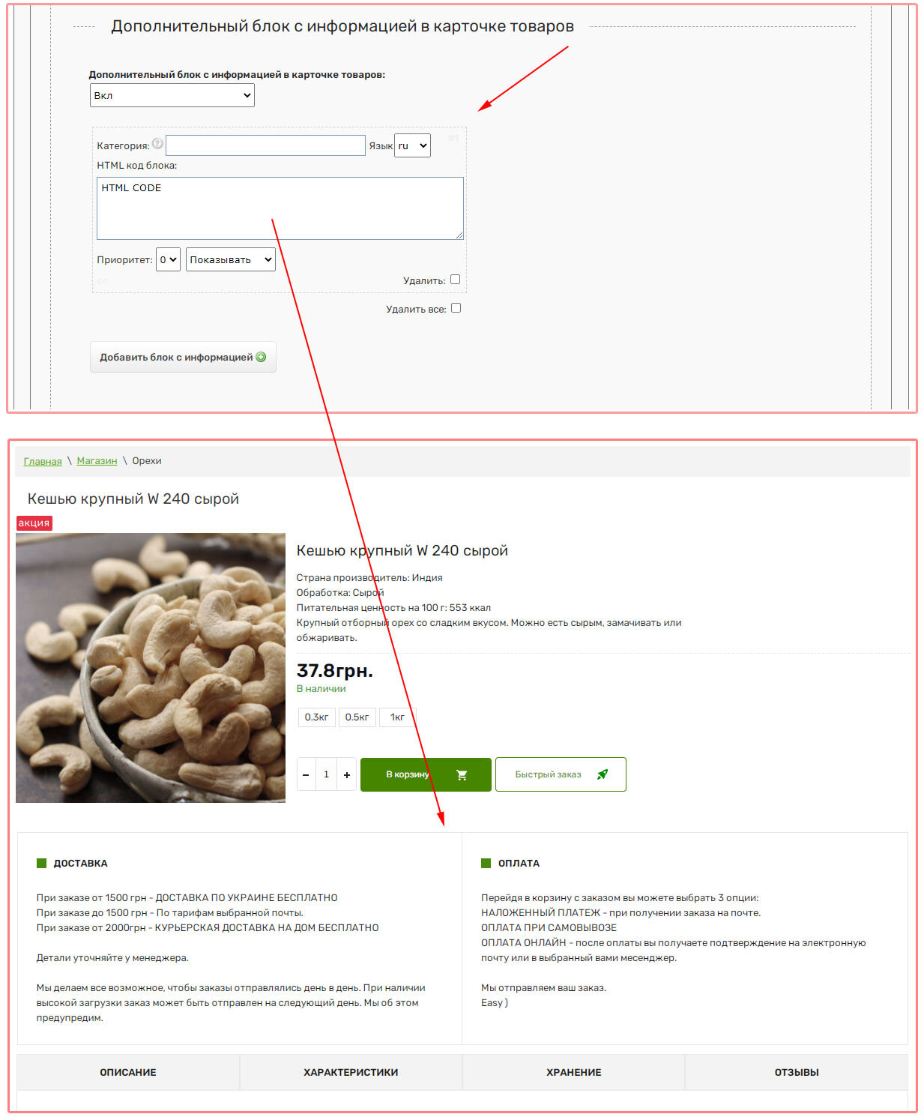Click the help icon next to Категория
924x1120 pixels.
click(157, 143)
